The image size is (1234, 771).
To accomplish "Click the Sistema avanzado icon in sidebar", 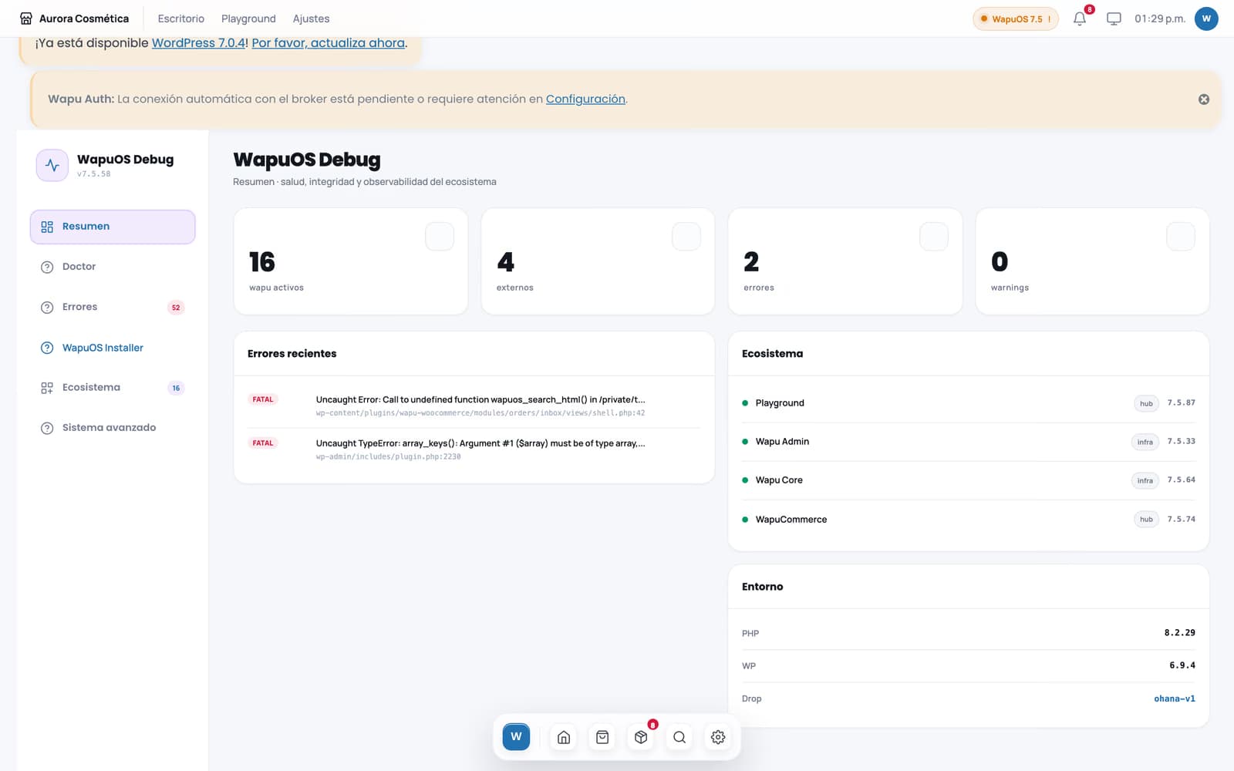I will (47, 428).
